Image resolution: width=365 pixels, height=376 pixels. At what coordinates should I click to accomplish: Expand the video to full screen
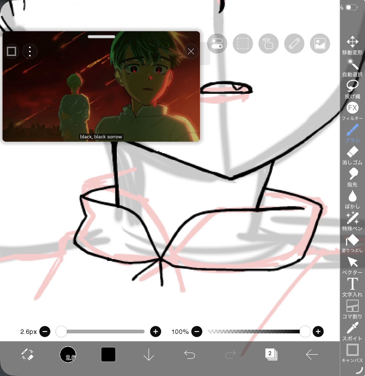(x=12, y=51)
